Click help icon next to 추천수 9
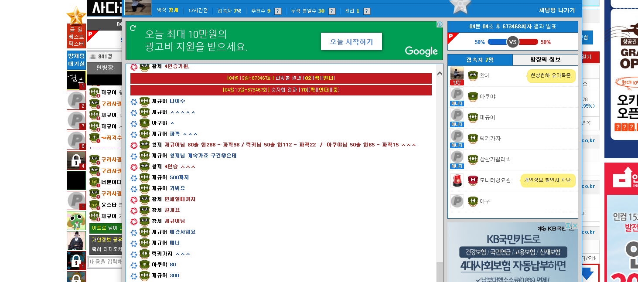 click(x=278, y=11)
